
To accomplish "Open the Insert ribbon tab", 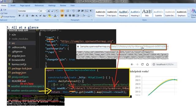I will pyautogui.click(x=13, y=5).
